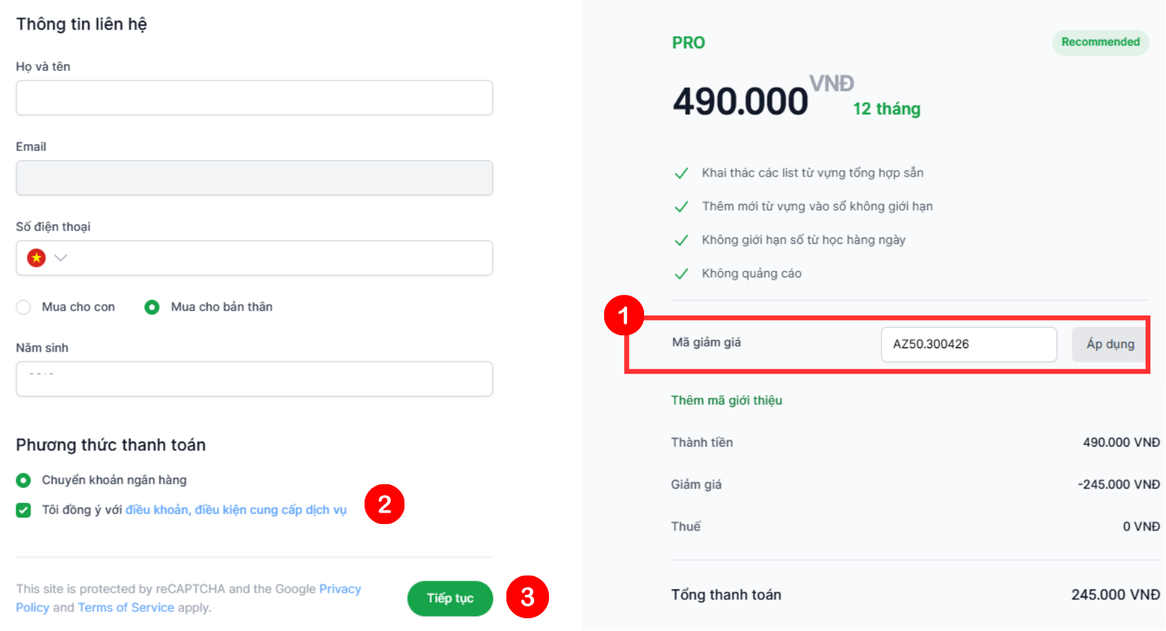Click inside the "Số điện thoại" phone field
This screenshot has width=1166, height=631.
click(284, 258)
